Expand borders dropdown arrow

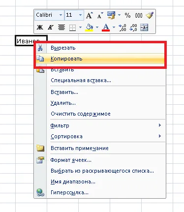tap(80, 27)
